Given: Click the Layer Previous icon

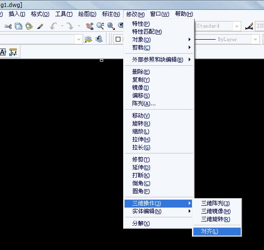Looking at the screenshot, I should (99, 39).
